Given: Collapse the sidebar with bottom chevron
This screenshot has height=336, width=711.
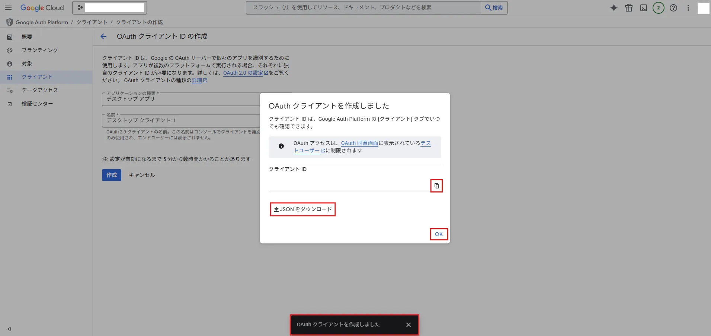Looking at the screenshot, I should (9, 329).
